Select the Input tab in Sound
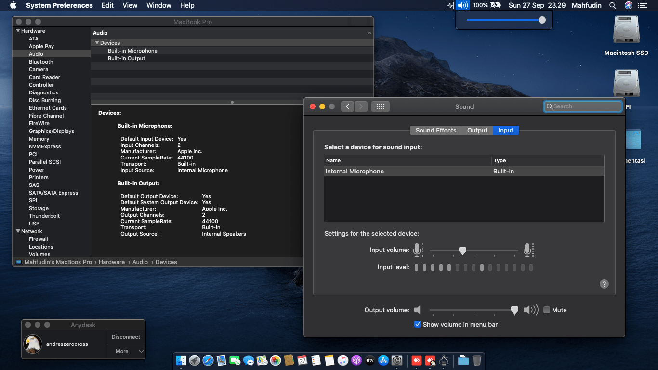This screenshot has width=658, height=370. [x=506, y=130]
